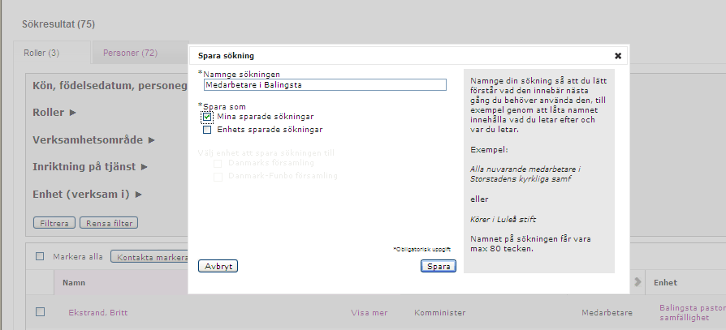Click the Spara button
Viewport: 726px width, 330px height.
tap(439, 266)
